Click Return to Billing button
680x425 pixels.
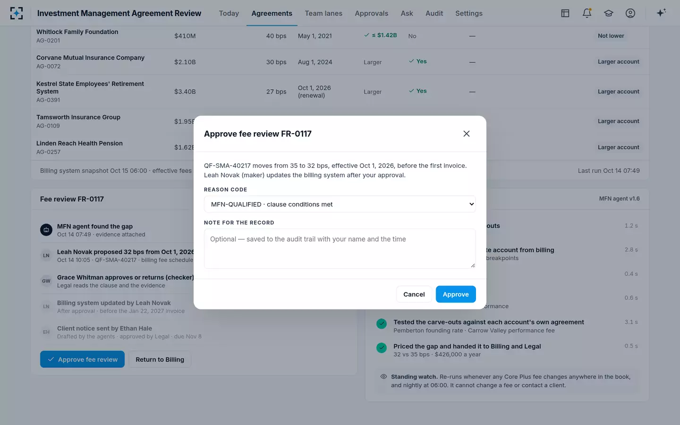pyautogui.click(x=160, y=359)
